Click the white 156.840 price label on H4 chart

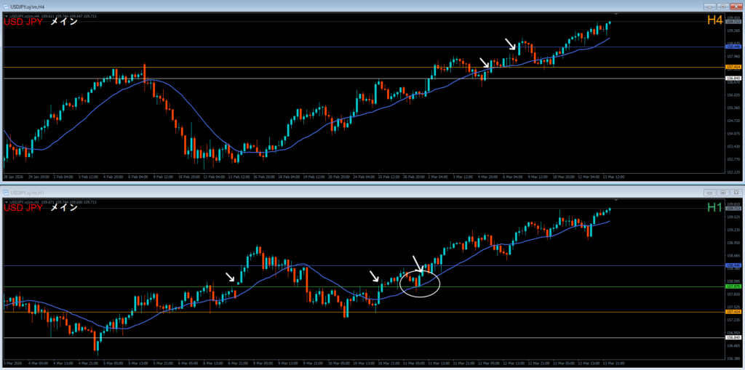[733, 78]
